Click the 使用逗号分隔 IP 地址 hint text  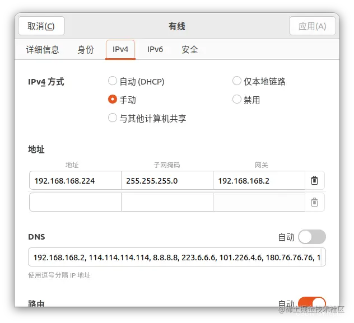click(x=59, y=275)
